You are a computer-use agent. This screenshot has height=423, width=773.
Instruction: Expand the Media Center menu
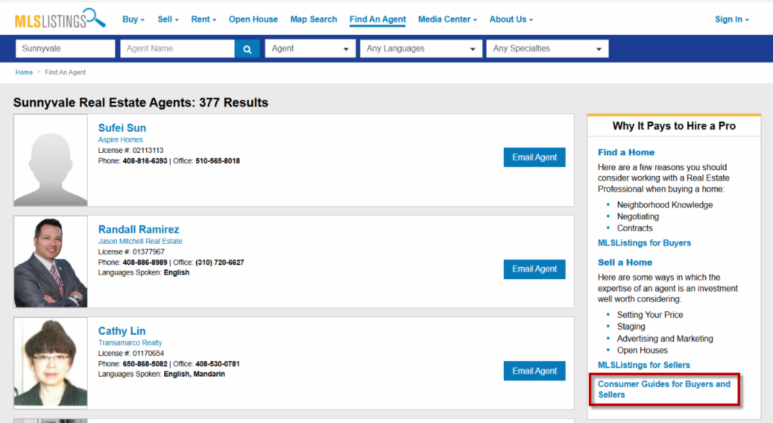click(448, 19)
